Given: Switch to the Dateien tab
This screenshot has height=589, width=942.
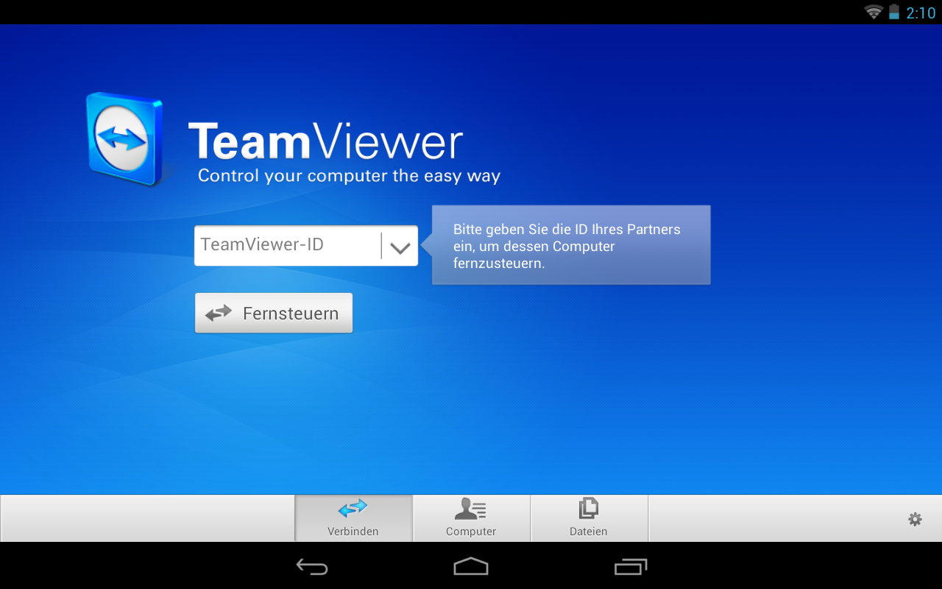Looking at the screenshot, I should [x=588, y=518].
